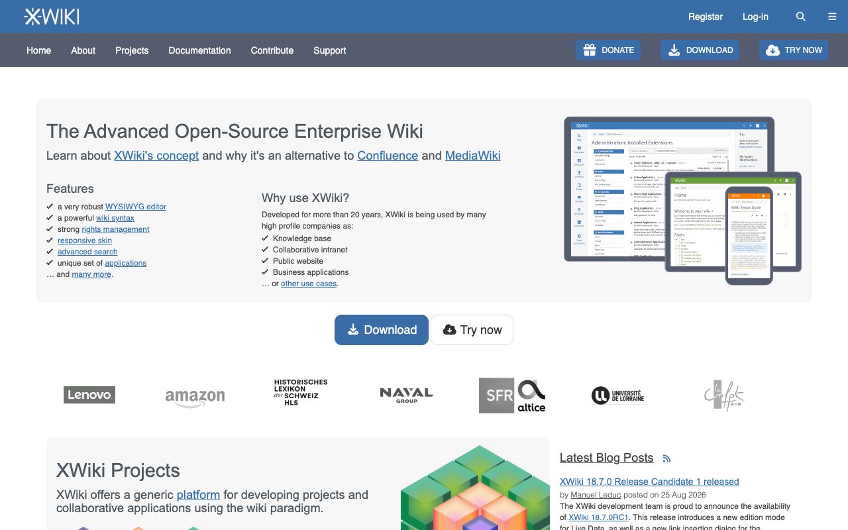Click the DOWNLOAD button in the navbar

[x=700, y=50]
